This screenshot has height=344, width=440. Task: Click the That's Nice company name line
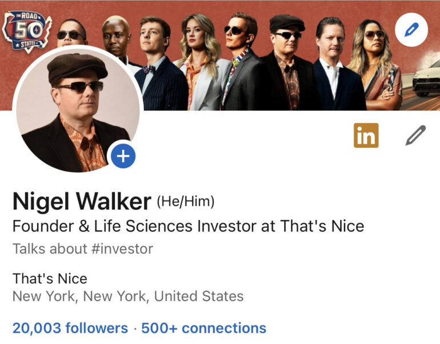(x=50, y=279)
